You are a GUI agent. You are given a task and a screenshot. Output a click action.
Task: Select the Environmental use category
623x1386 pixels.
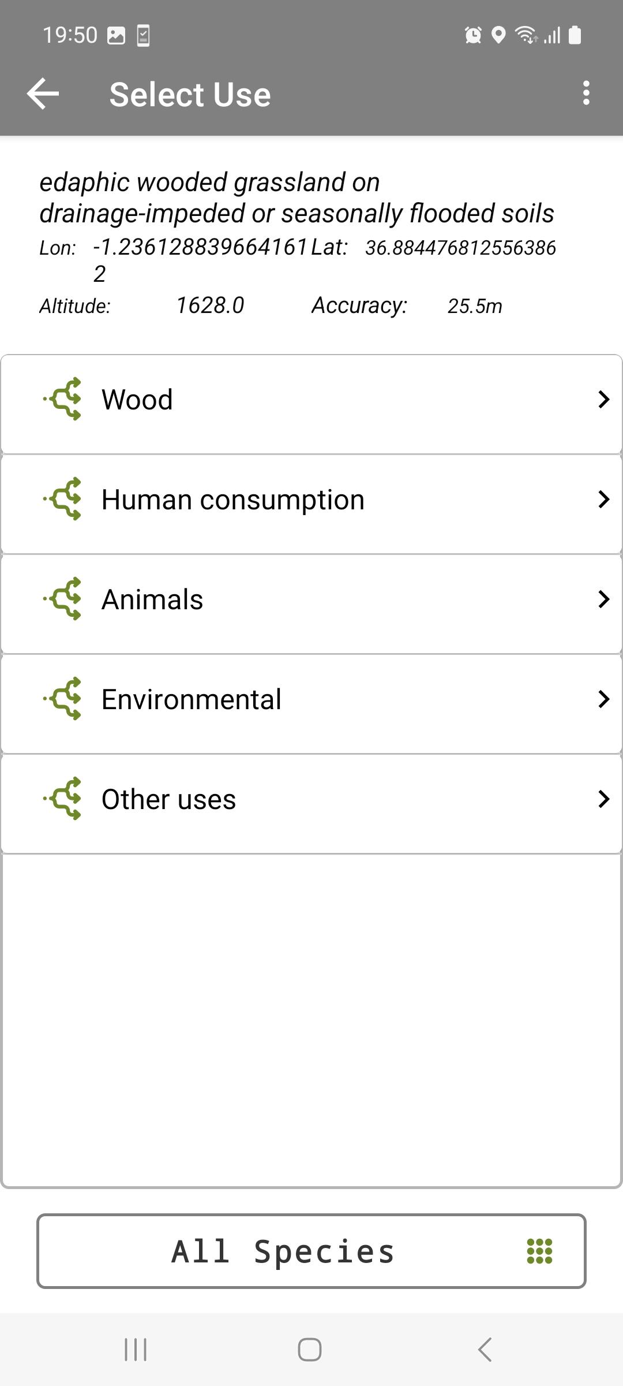tap(311, 704)
